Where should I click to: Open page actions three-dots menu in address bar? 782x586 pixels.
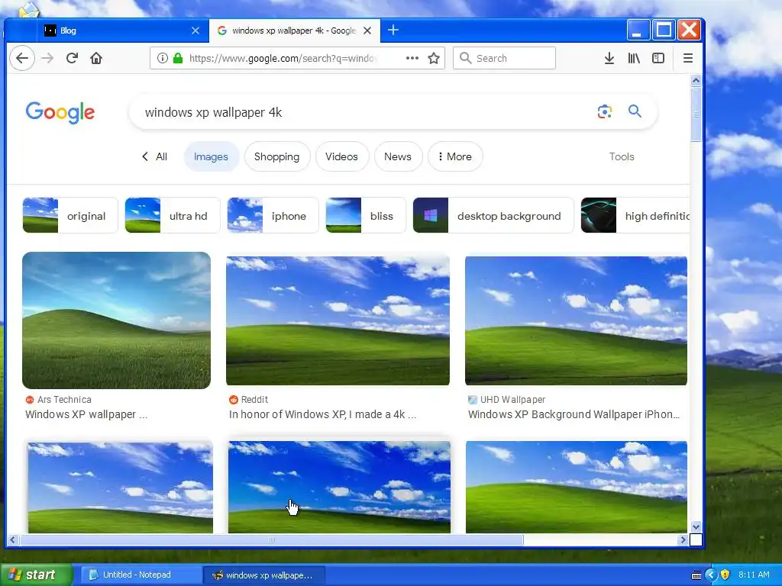412,58
